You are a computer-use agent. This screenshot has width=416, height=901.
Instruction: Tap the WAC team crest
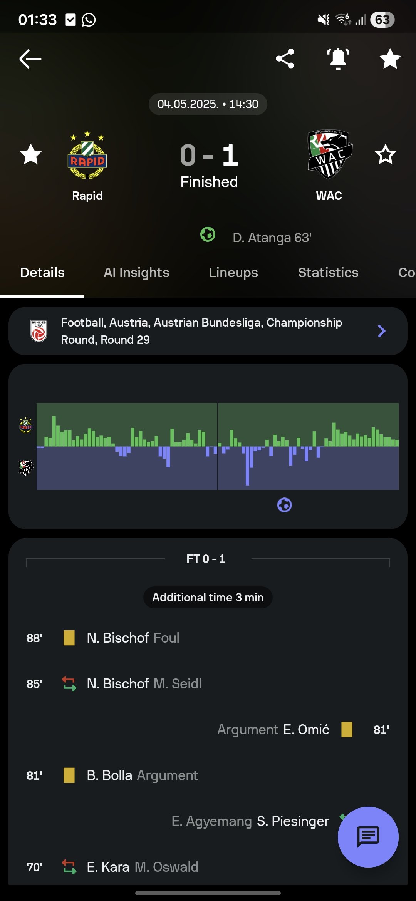(329, 154)
